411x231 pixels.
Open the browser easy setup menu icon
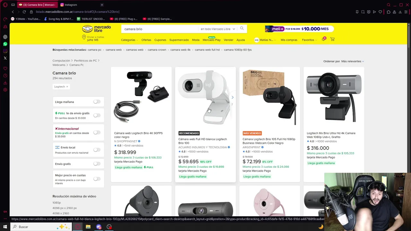[406, 12]
